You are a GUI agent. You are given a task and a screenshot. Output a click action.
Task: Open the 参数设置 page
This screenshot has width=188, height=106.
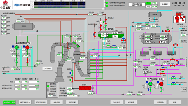click(x=56, y=102)
